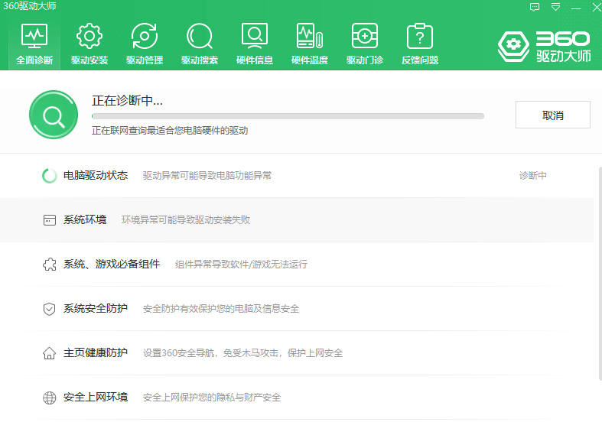The image size is (602, 422).
Task: Click 组件异常导致软件/游戏无法运行 description
Action: point(241,265)
